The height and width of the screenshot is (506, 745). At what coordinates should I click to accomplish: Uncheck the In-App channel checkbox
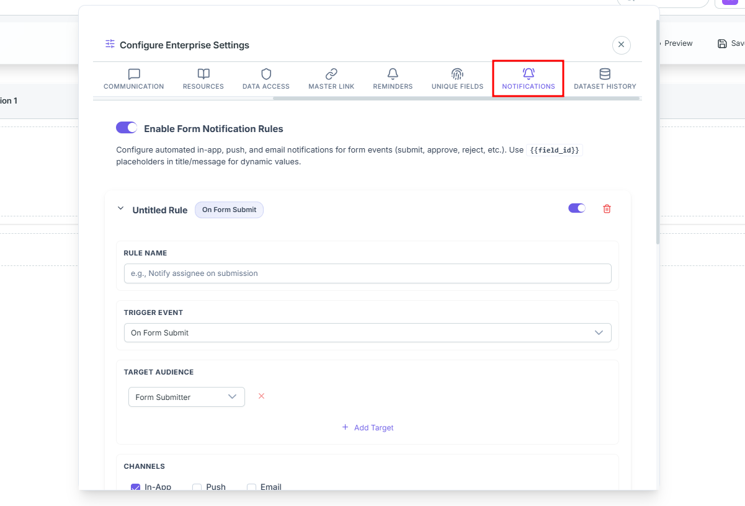pyautogui.click(x=135, y=487)
